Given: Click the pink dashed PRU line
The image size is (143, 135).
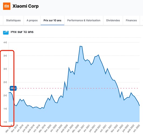Looking at the screenshot, I should coord(77,88).
